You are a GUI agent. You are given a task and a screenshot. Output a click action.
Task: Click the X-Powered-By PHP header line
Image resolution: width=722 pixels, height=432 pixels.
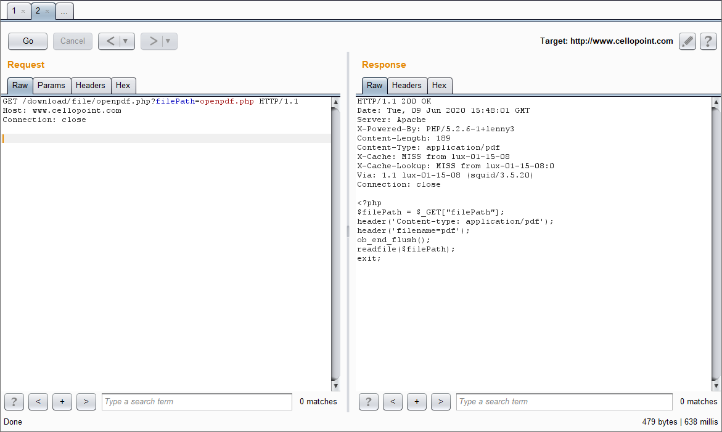coord(435,129)
